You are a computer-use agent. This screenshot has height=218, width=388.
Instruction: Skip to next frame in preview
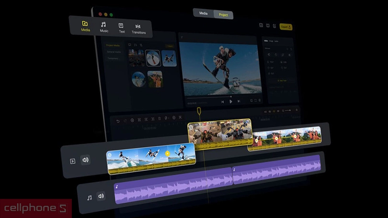[x=240, y=101]
